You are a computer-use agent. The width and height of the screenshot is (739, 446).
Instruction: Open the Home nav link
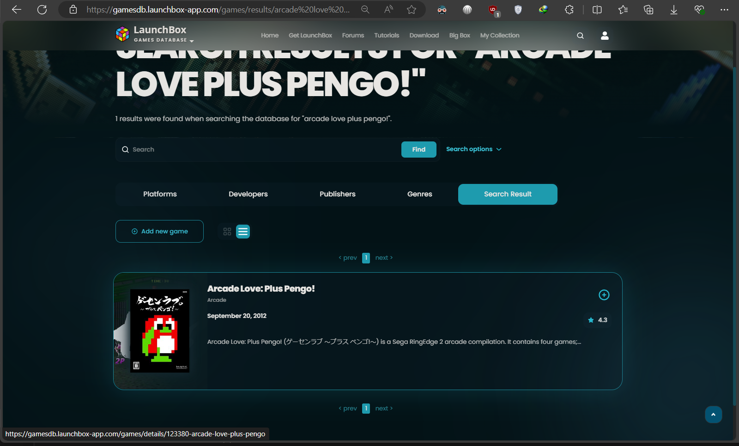[270, 36]
